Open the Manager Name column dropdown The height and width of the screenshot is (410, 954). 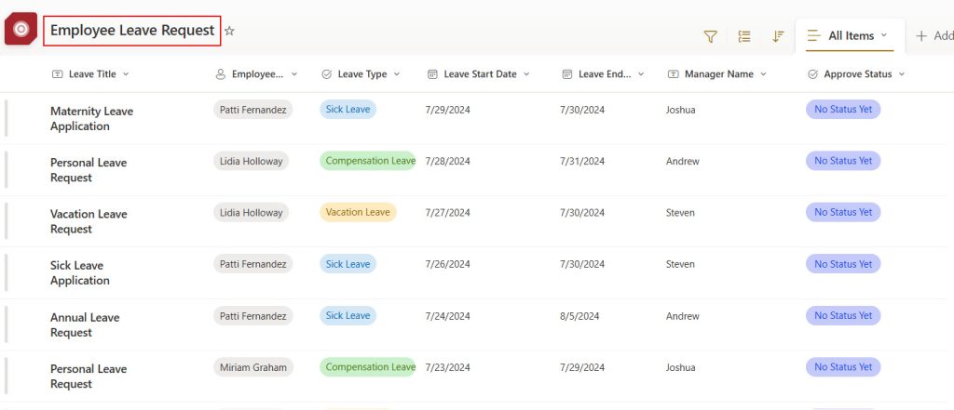(763, 74)
